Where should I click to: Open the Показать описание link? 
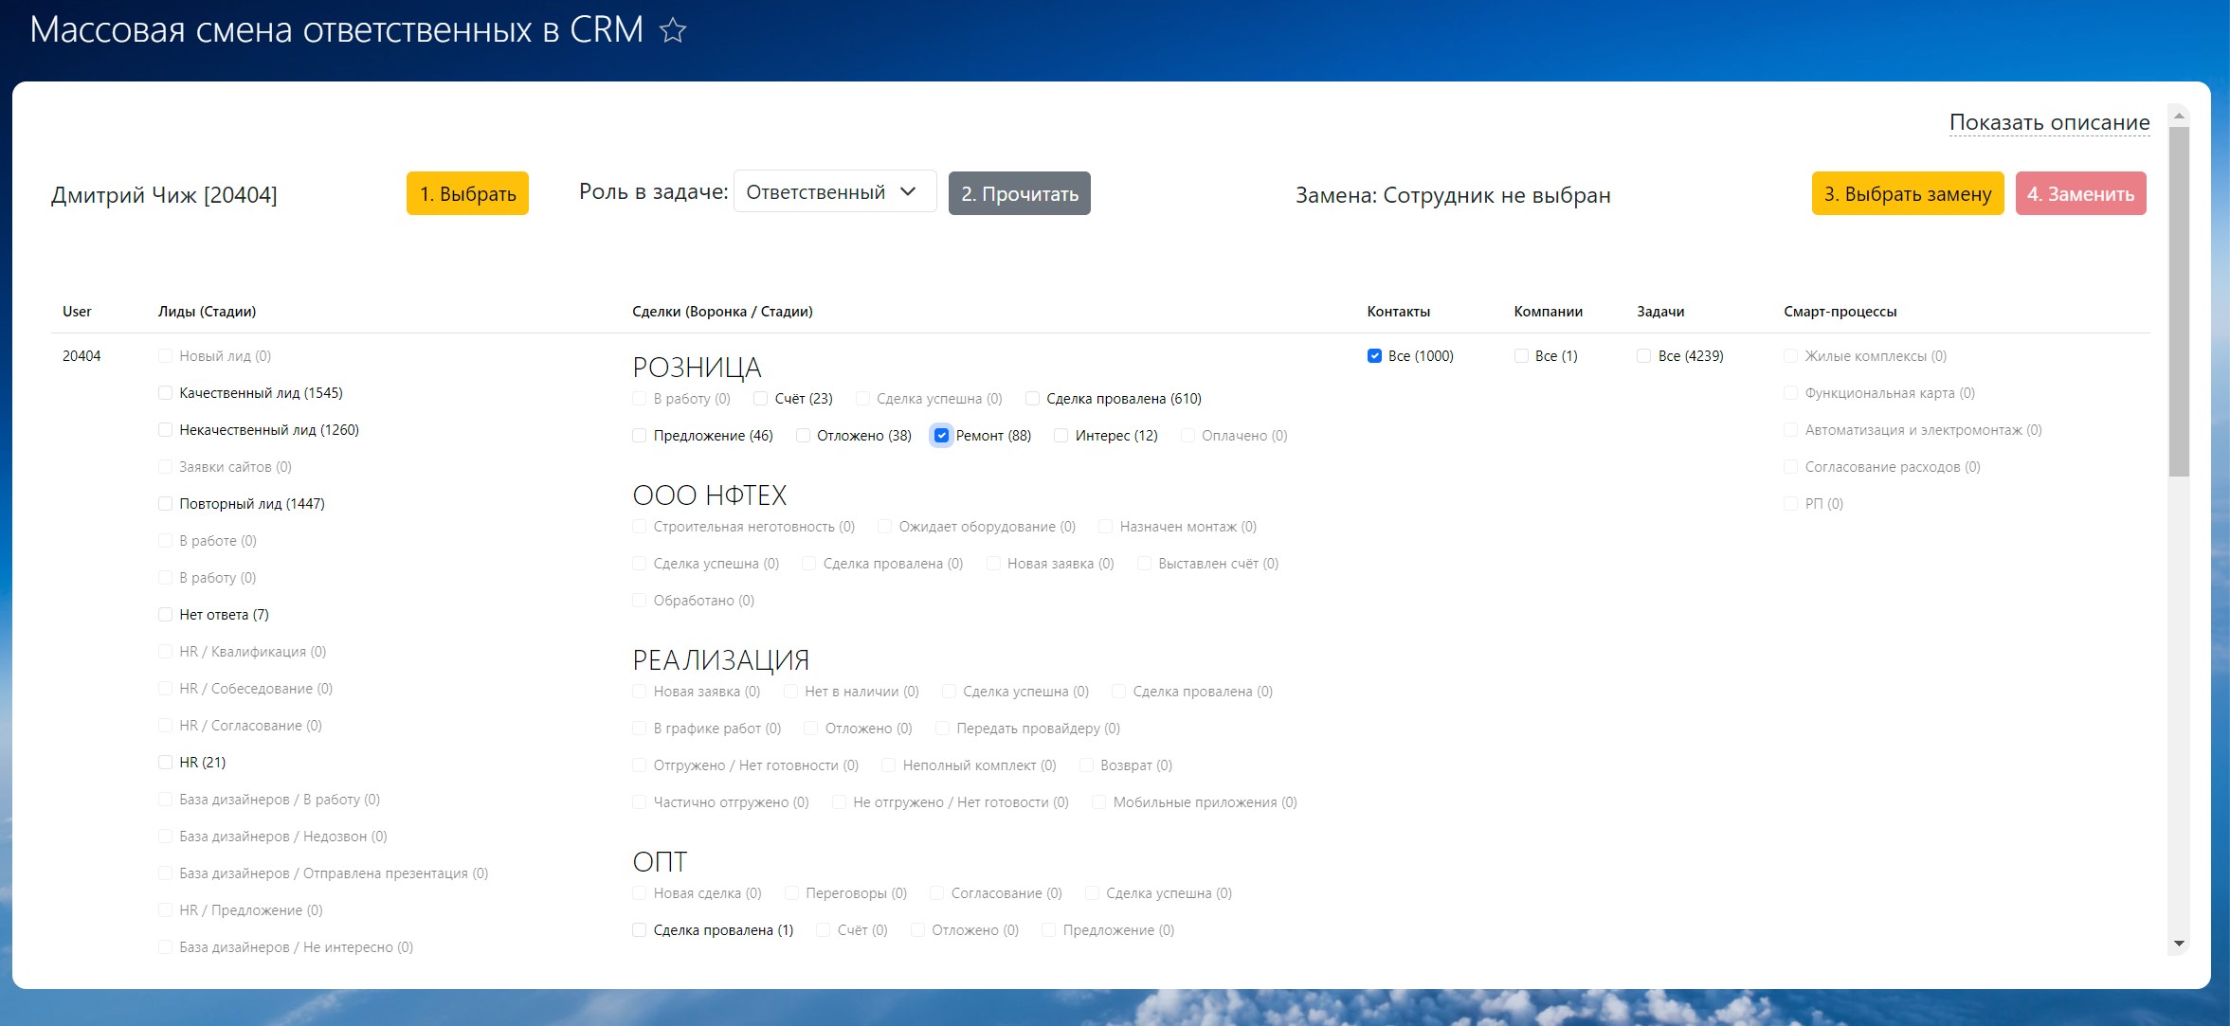[2049, 122]
